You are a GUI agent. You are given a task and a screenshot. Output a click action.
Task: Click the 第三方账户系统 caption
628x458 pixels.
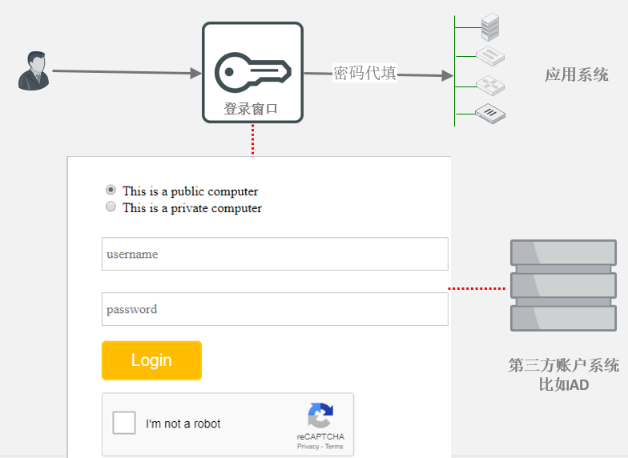563,366
